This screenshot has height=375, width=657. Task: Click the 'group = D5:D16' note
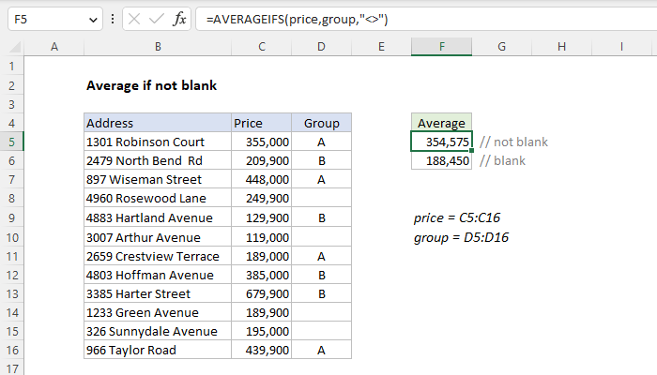(462, 237)
